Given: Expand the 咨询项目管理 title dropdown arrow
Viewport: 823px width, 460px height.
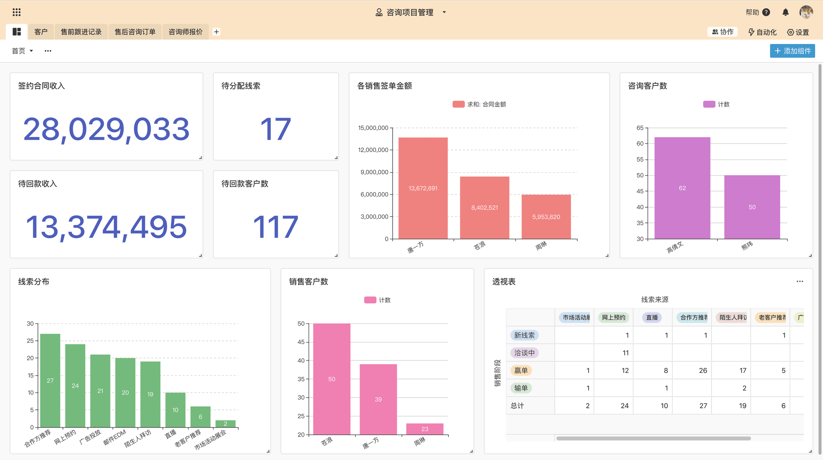Looking at the screenshot, I should coord(444,12).
